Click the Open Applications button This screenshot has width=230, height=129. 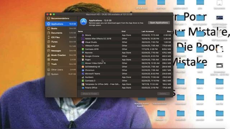point(159,23)
